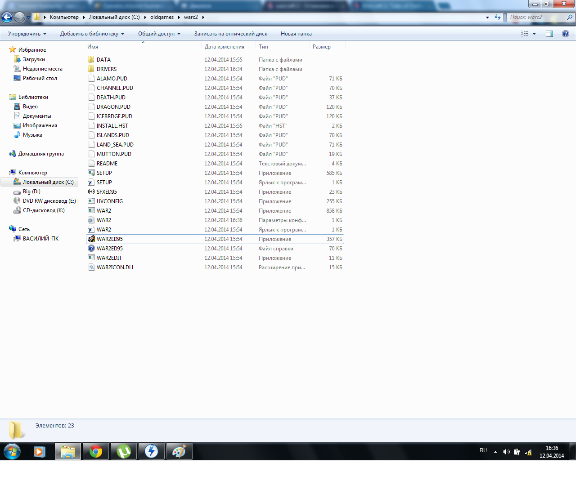
Task: Click the RU language indicator
Action: point(483,450)
